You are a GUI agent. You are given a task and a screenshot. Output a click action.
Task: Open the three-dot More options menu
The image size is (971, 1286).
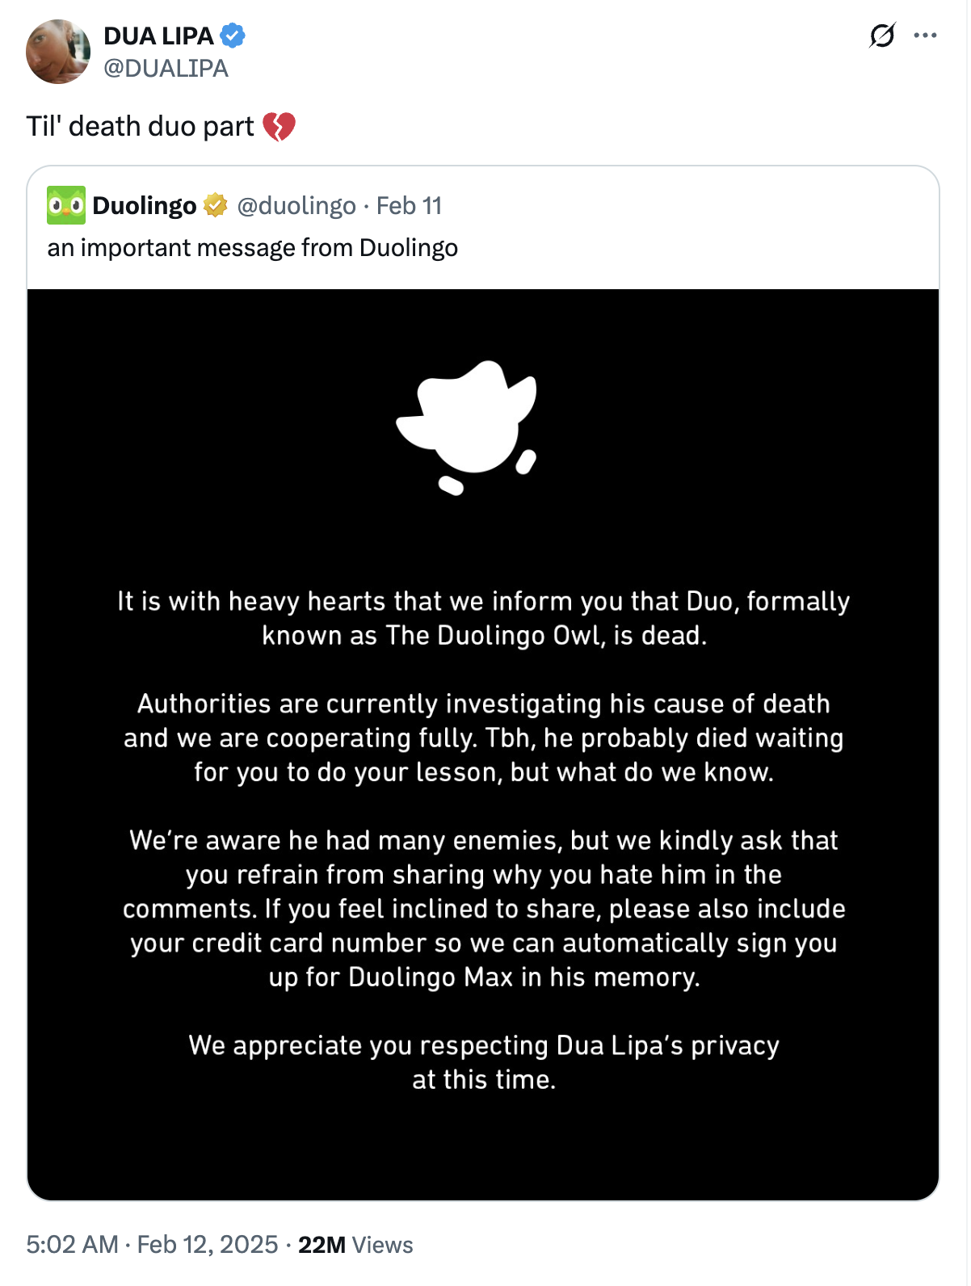coord(925,36)
